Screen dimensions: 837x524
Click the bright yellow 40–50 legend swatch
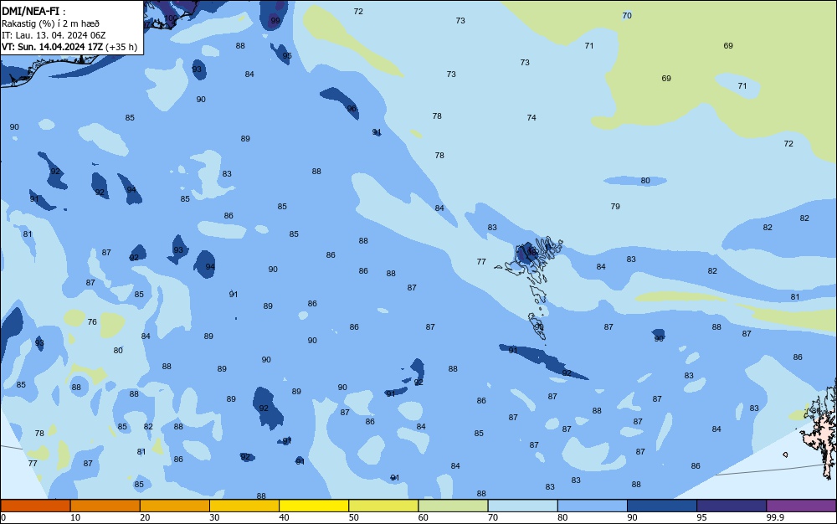click(x=314, y=506)
